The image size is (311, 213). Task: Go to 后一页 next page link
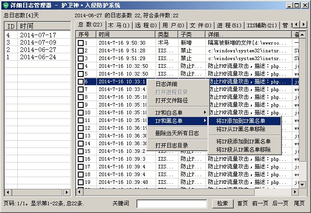tap(280, 203)
